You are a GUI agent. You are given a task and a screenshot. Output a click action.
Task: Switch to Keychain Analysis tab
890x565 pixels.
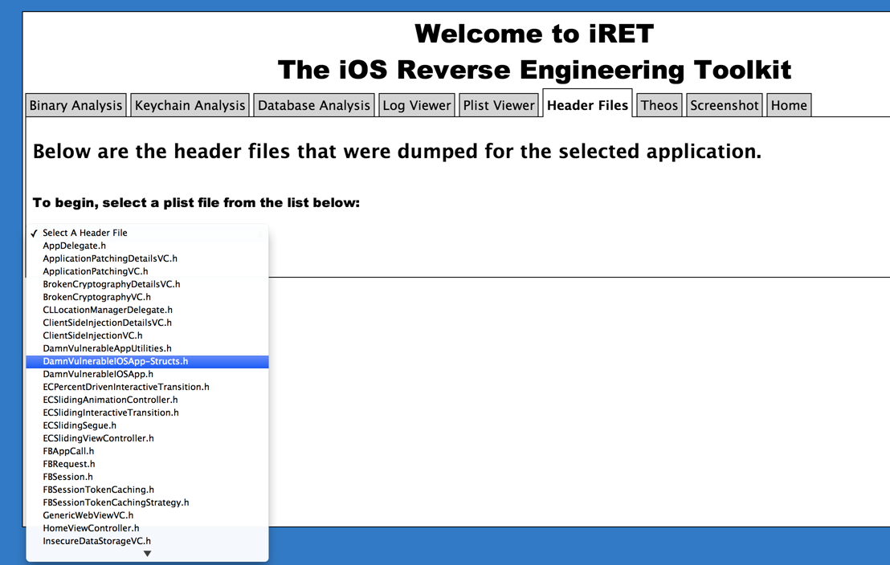[x=190, y=105]
